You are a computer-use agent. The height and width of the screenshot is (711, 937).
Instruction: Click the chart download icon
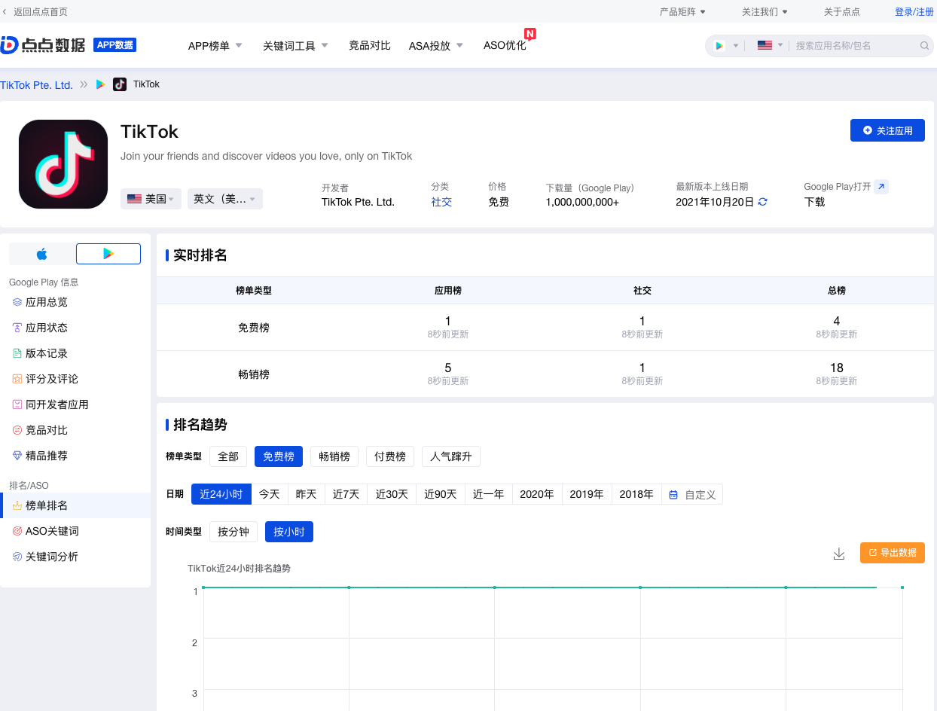(839, 554)
